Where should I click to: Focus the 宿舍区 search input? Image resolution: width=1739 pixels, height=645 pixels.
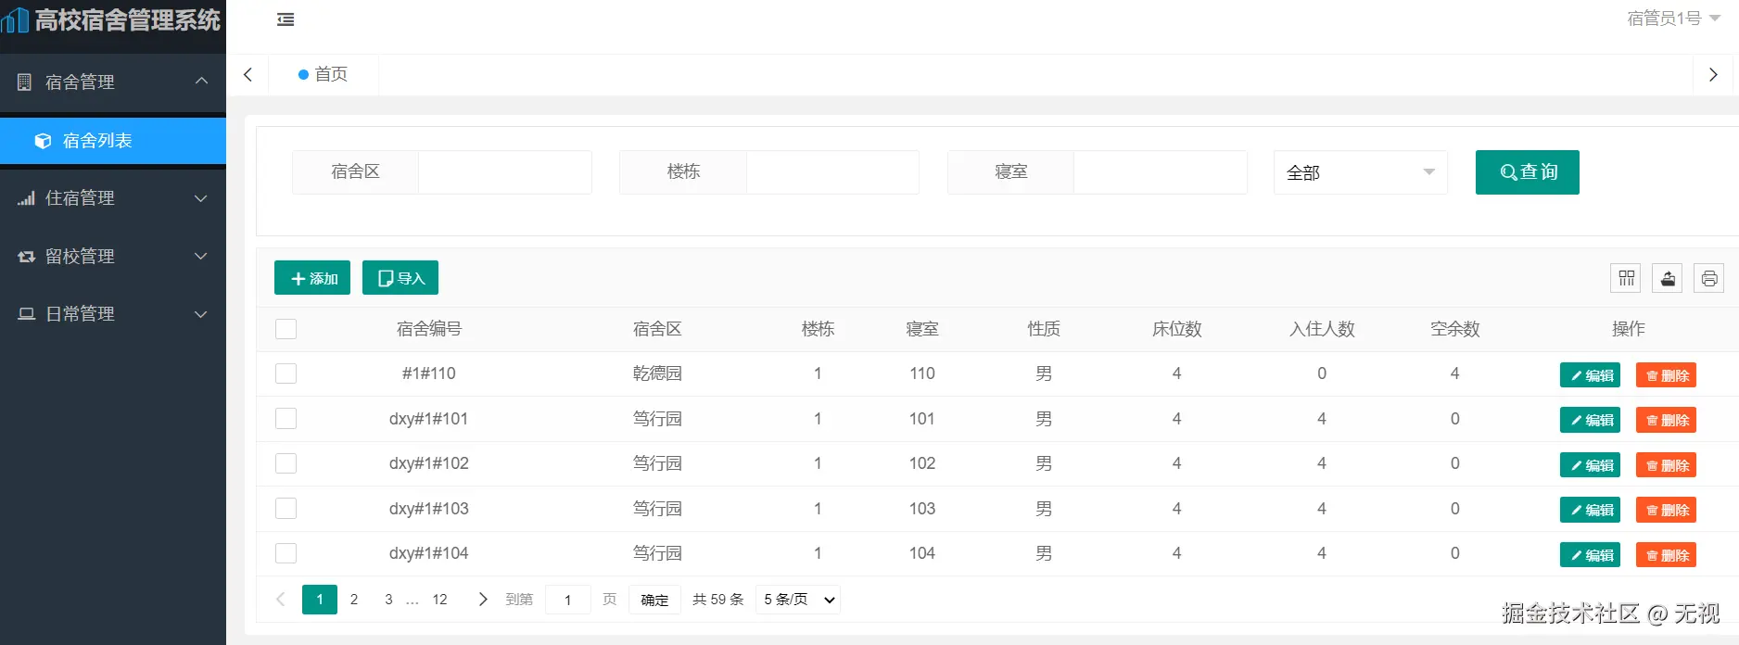click(505, 172)
